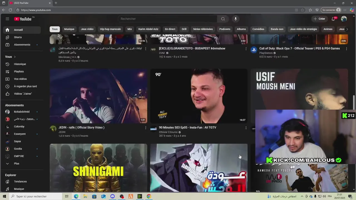Click the browser address bar URL
The height and width of the screenshot is (200, 356).
tap(36, 10)
